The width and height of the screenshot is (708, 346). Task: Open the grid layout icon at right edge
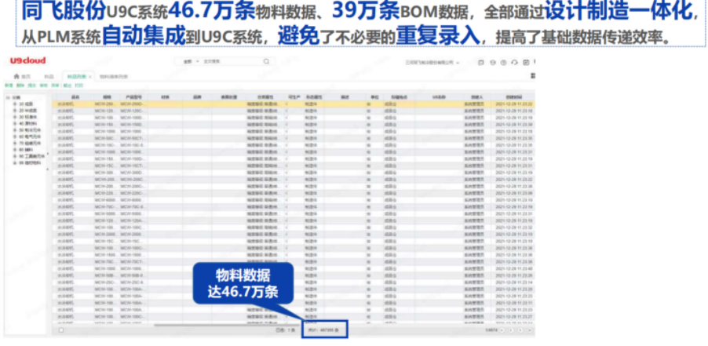pos(534,76)
